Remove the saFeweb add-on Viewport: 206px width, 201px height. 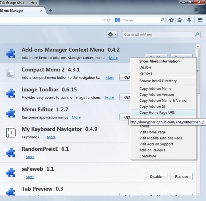point(181,176)
